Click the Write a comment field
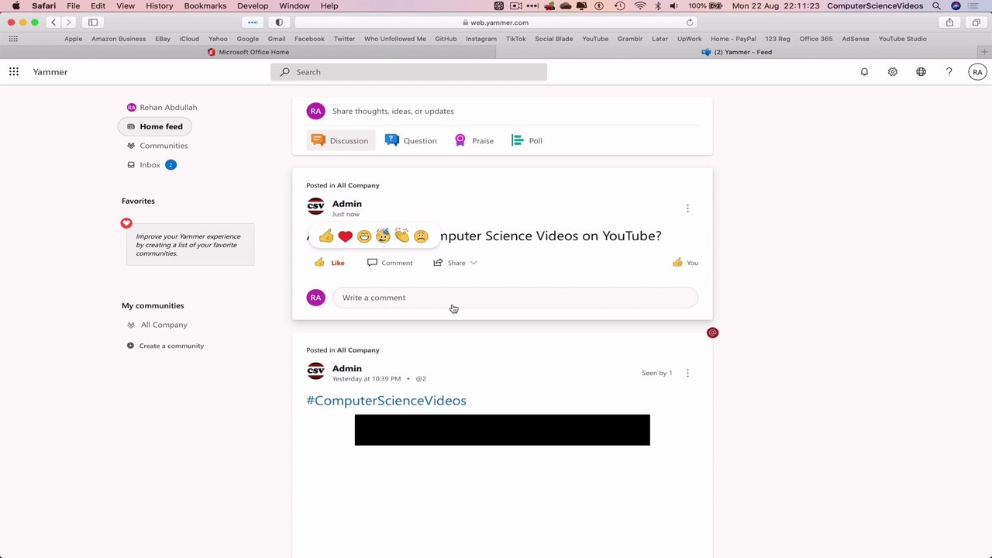Image resolution: width=992 pixels, height=558 pixels. [x=515, y=298]
